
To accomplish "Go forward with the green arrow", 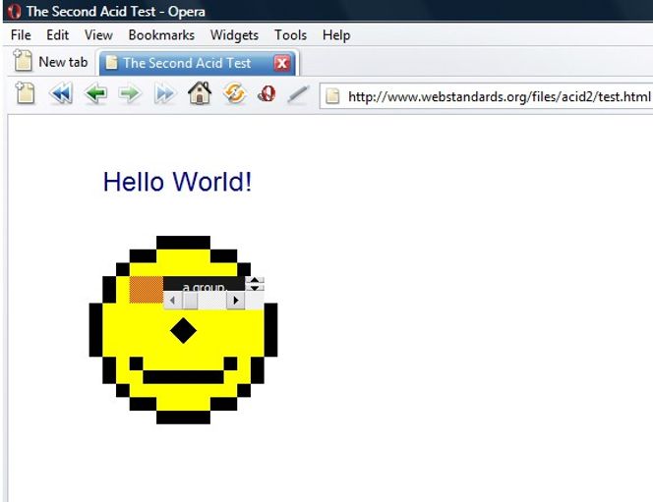I will [x=130, y=93].
